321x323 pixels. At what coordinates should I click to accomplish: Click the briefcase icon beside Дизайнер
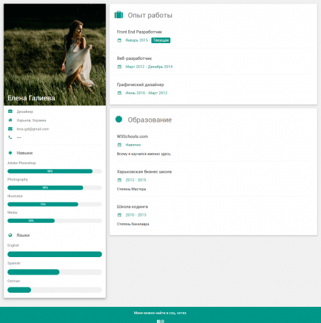coord(10,111)
